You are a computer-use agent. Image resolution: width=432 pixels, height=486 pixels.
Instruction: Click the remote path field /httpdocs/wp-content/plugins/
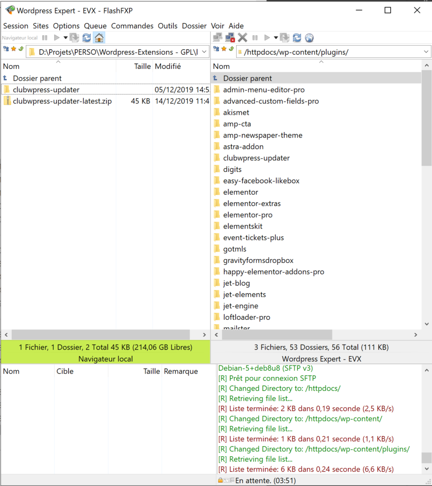click(x=334, y=52)
